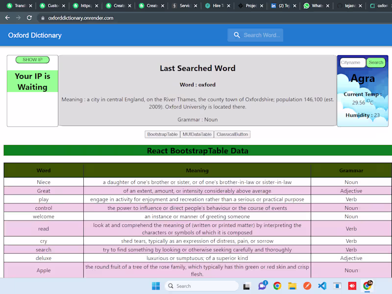The image size is (392, 294).
Task: Click the Agra city name heading
Action: coord(363,78)
